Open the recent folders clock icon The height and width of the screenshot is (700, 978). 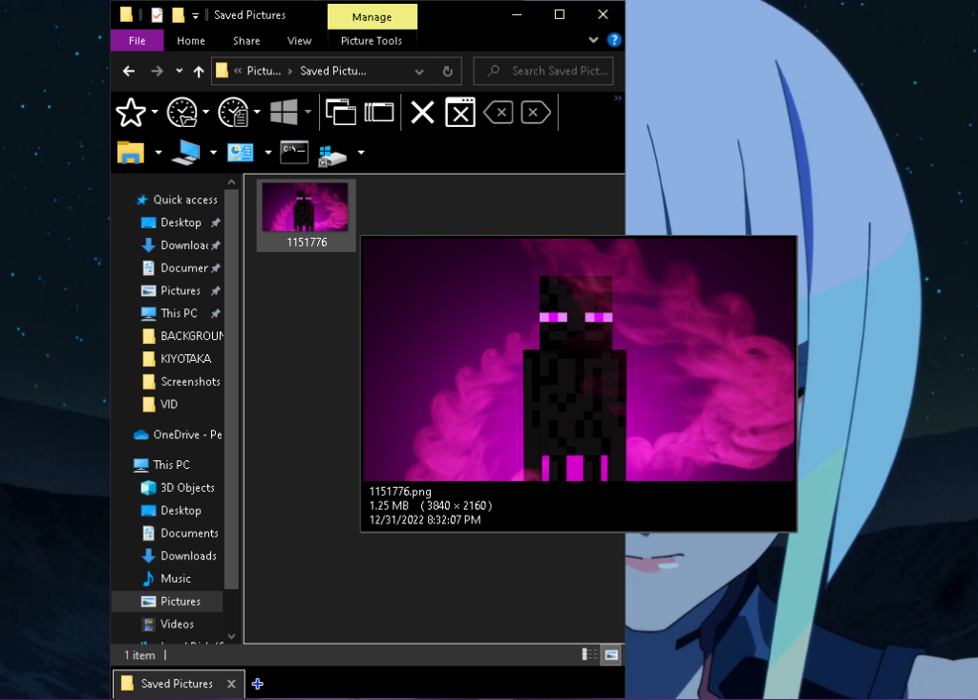coord(182,113)
